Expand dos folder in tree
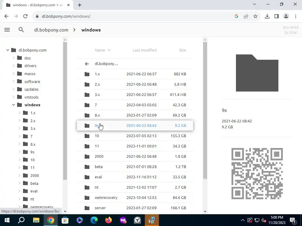 pyautogui.click(x=14, y=58)
